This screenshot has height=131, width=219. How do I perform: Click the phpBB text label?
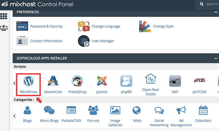click(x=126, y=92)
